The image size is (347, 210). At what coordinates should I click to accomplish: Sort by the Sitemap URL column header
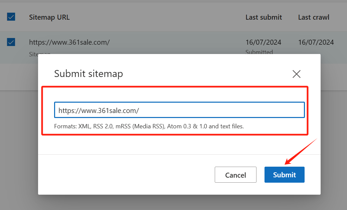click(x=49, y=17)
